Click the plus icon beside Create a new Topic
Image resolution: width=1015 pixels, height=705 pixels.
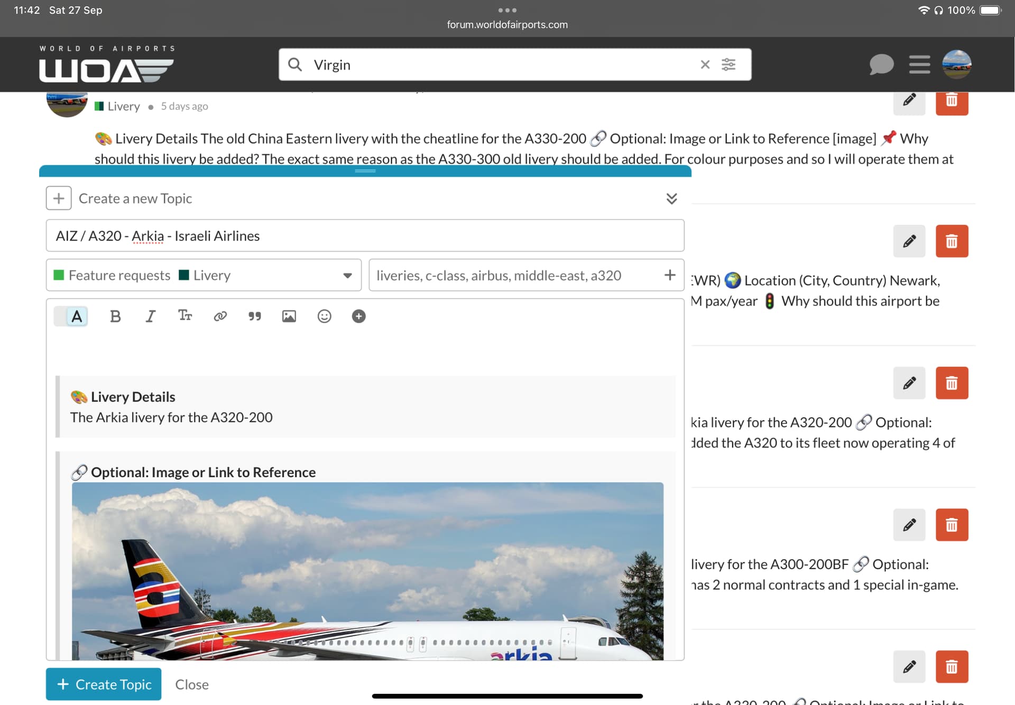tap(59, 199)
